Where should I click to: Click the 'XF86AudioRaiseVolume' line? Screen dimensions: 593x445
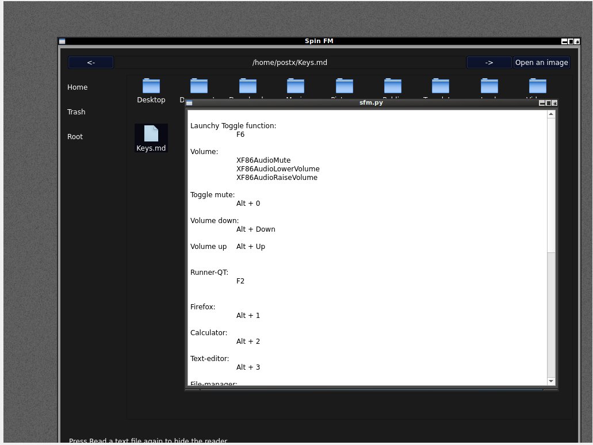(x=277, y=178)
